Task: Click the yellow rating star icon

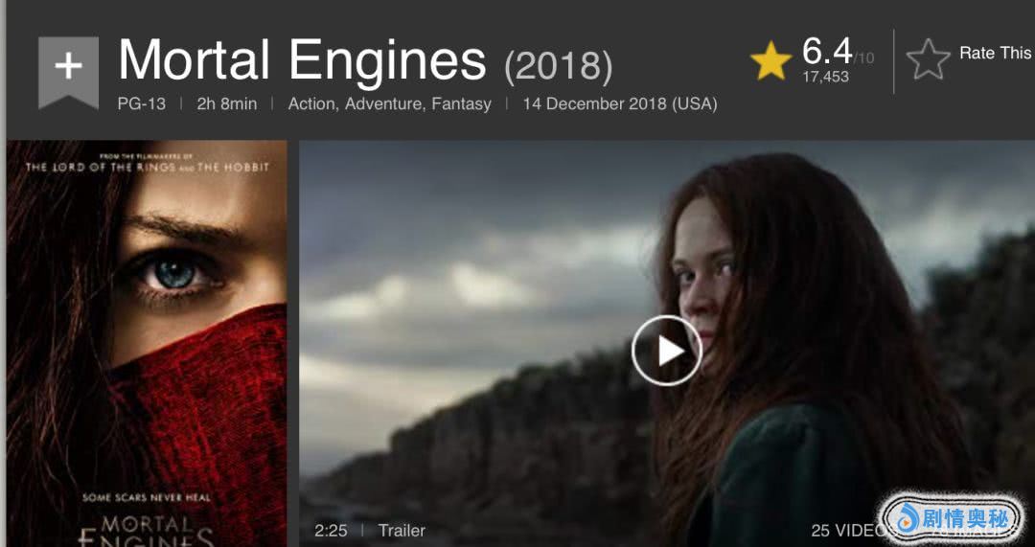Action: point(770,60)
